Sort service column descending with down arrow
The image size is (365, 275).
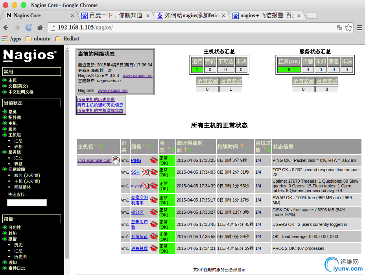point(150,146)
